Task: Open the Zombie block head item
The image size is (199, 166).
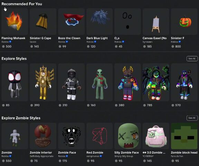Action: coord(184,136)
